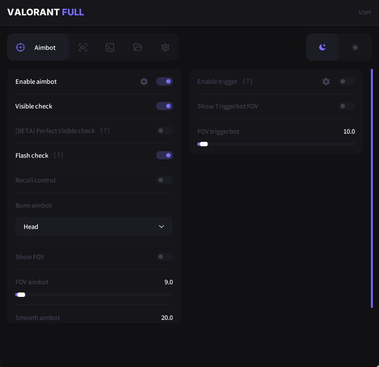Switch to light theme with the sun icon
The width and height of the screenshot is (379, 367).
pos(355,47)
